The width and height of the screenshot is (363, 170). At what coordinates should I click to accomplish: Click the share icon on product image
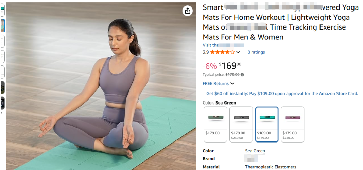[x=188, y=11]
